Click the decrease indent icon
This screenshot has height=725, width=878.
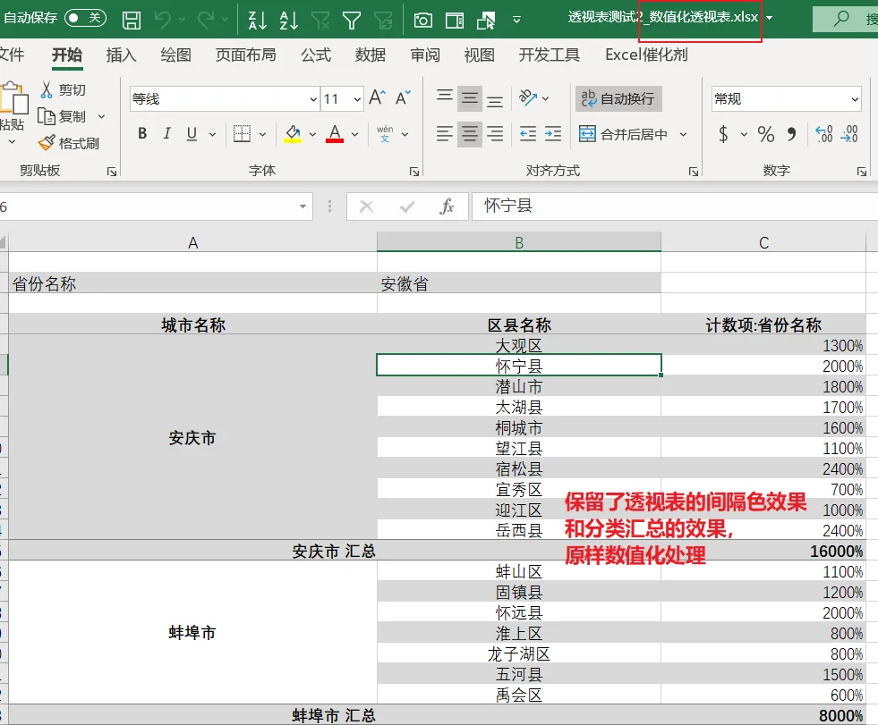pyautogui.click(x=528, y=134)
